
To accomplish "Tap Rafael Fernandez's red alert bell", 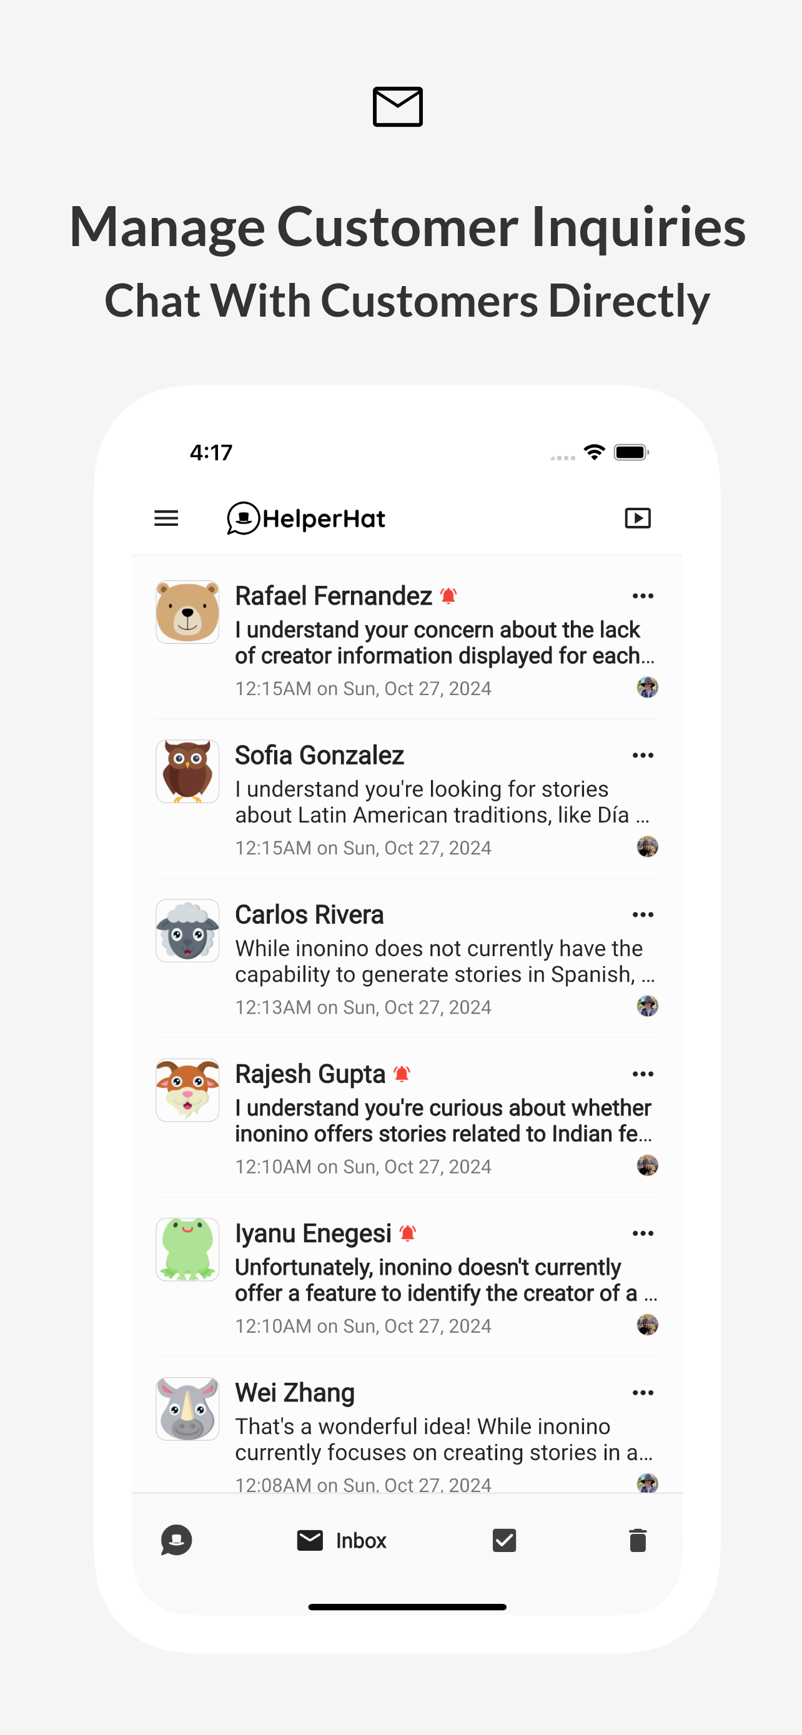I will click(448, 595).
